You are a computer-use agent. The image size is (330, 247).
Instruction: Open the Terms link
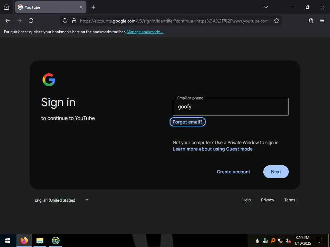[x=290, y=200]
